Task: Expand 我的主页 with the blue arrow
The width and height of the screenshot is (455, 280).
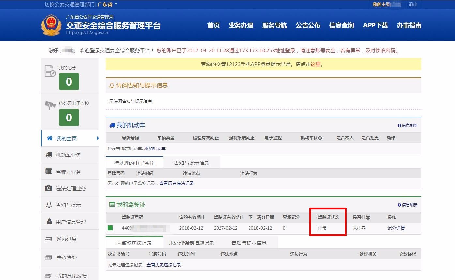Action: [x=98, y=138]
